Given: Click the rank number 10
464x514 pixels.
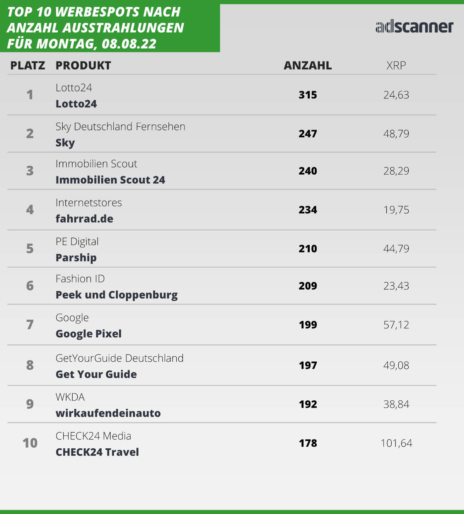Looking at the screenshot, I should point(30,443).
